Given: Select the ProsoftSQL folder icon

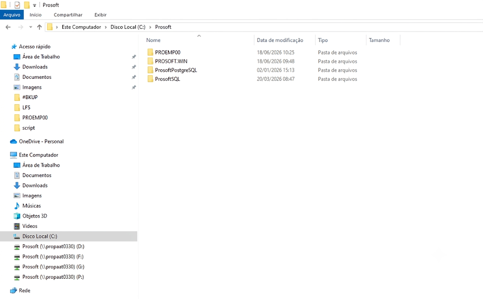Looking at the screenshot, I should (x=150, y=79).
